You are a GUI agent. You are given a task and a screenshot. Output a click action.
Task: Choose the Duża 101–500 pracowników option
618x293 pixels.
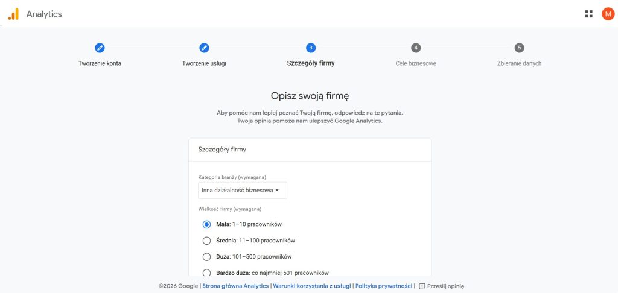[206, 257]
